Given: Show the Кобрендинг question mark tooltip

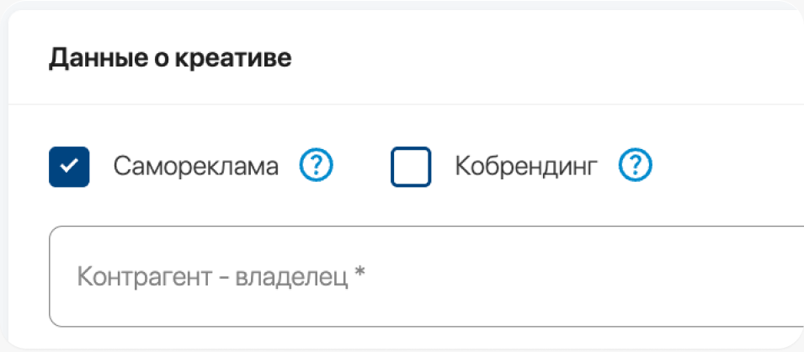Looking at the screenshot, I should click(x=636, y=167).
